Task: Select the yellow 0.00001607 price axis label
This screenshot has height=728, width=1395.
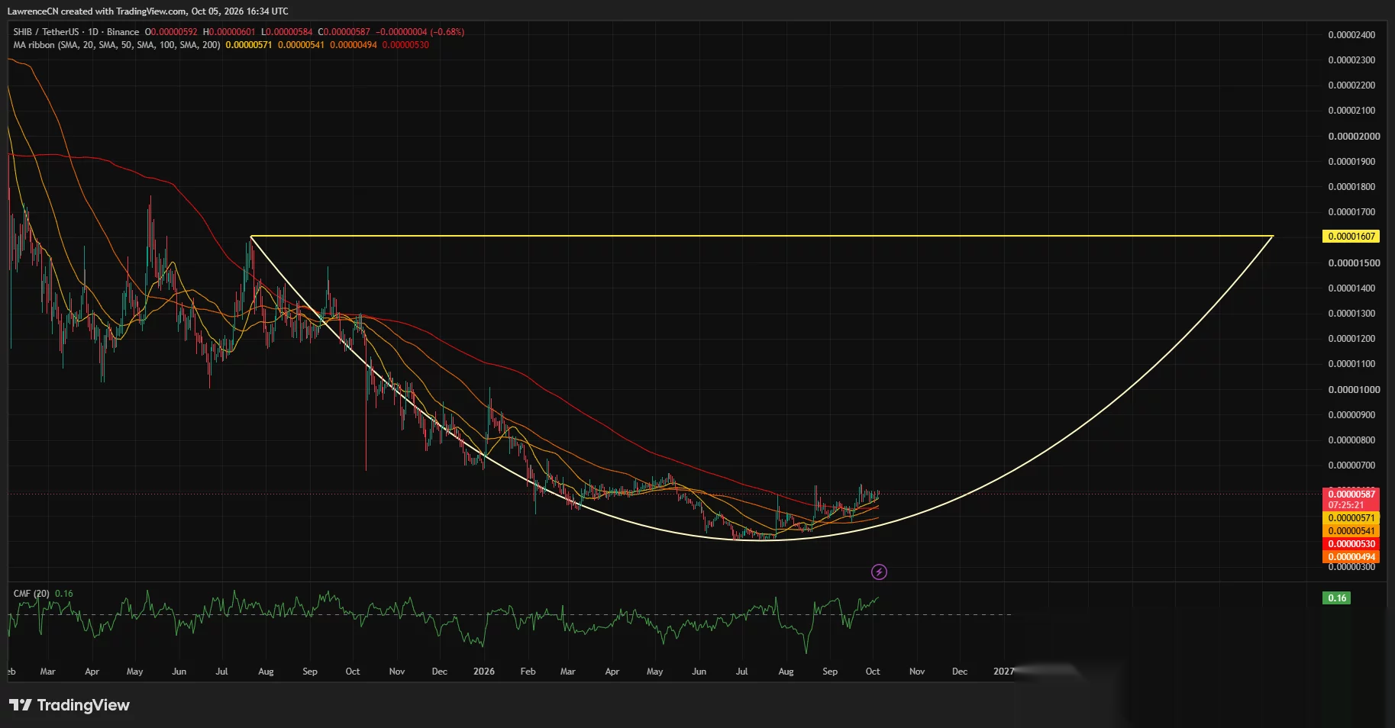Action: tap(1351, 237)
